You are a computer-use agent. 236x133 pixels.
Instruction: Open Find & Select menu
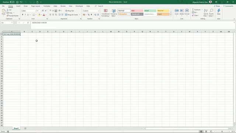coord(211,13)
